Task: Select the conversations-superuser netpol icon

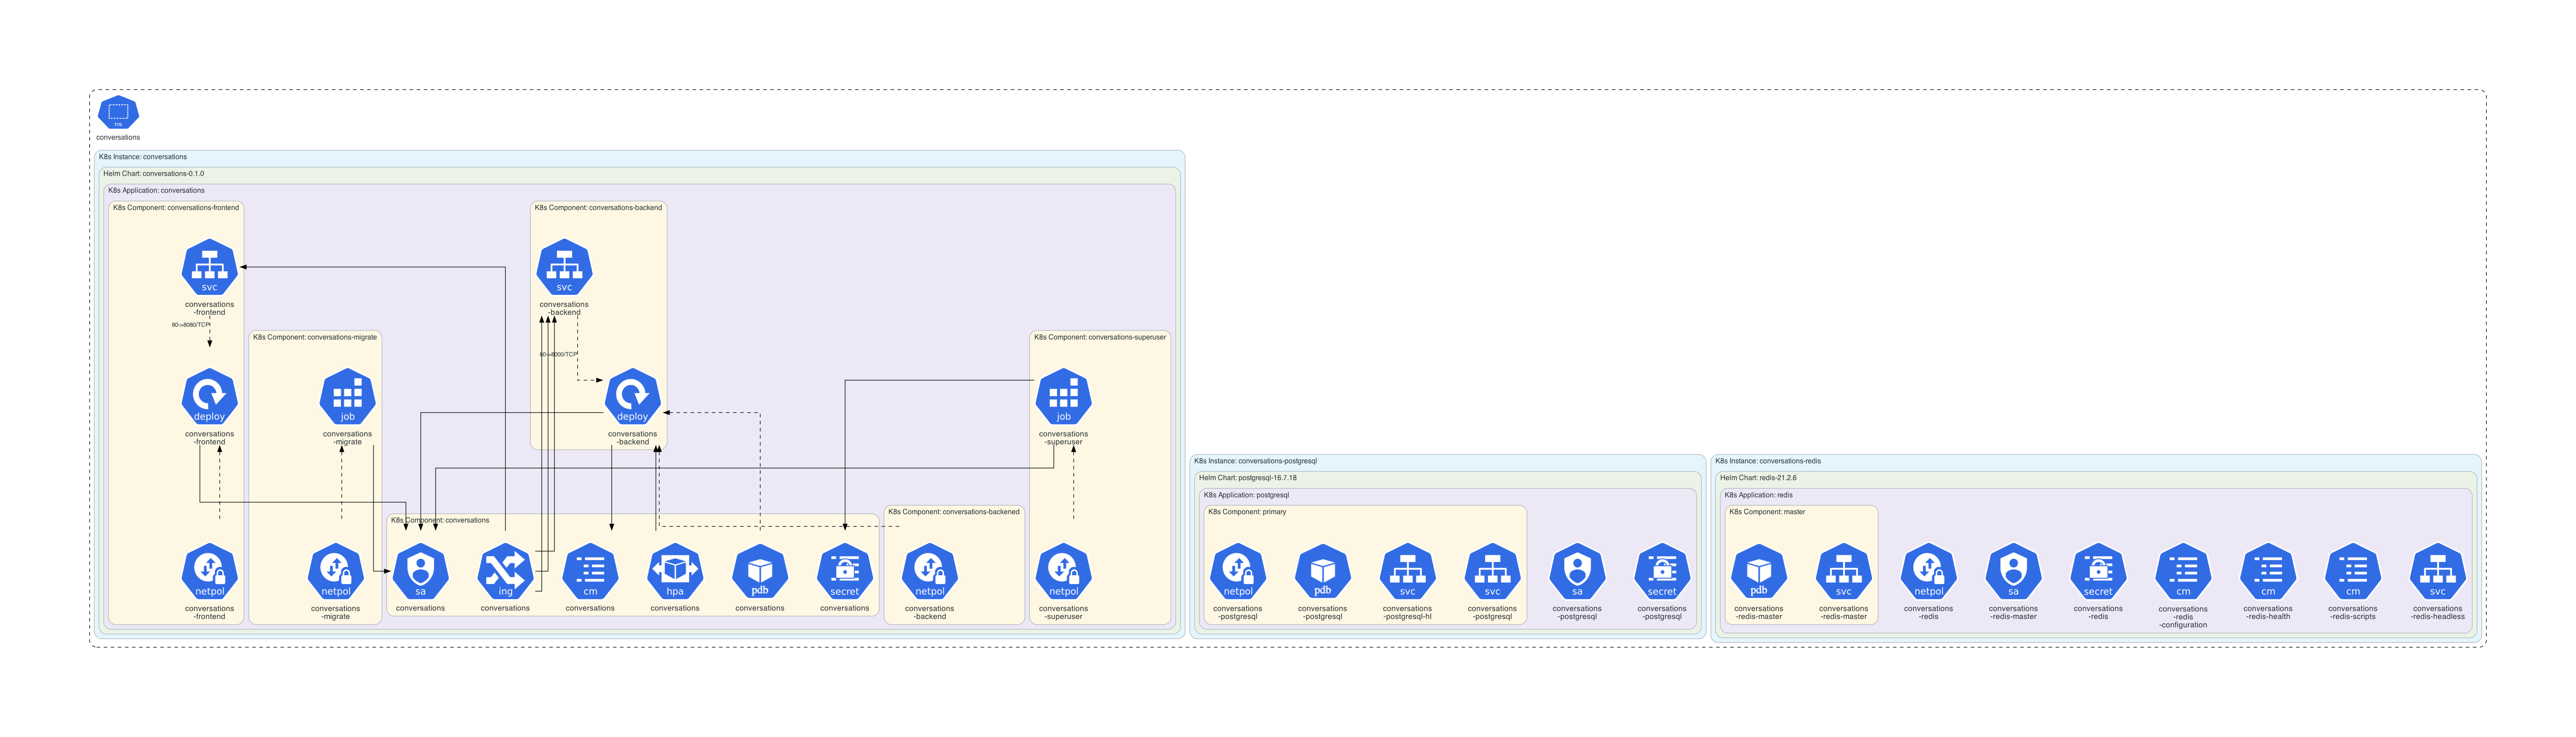Action: (1063, 572)
